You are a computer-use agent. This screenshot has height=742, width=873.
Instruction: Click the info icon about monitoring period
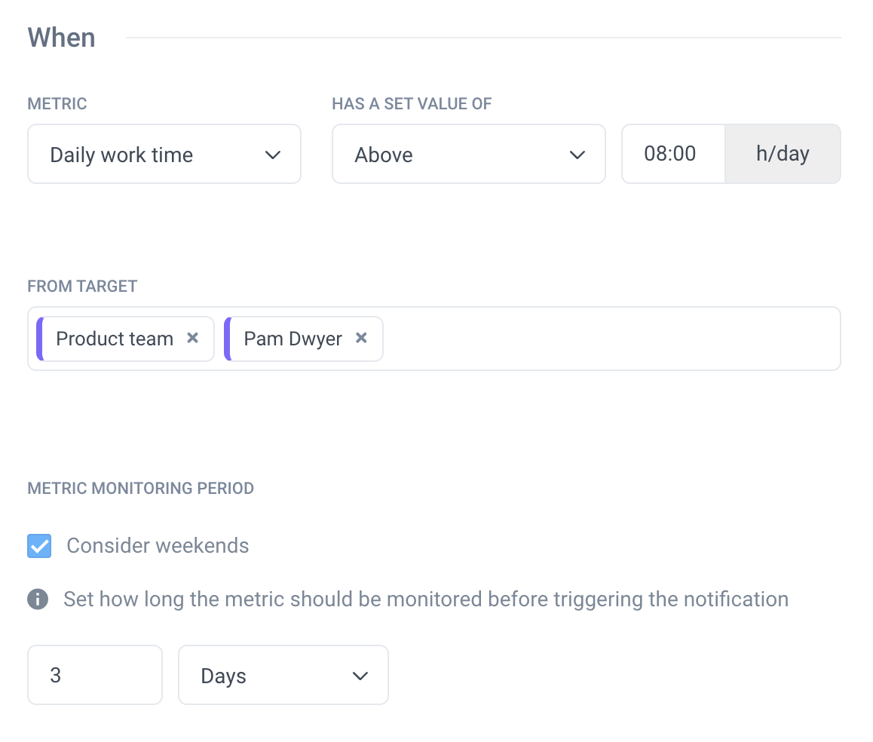point(38,599)
